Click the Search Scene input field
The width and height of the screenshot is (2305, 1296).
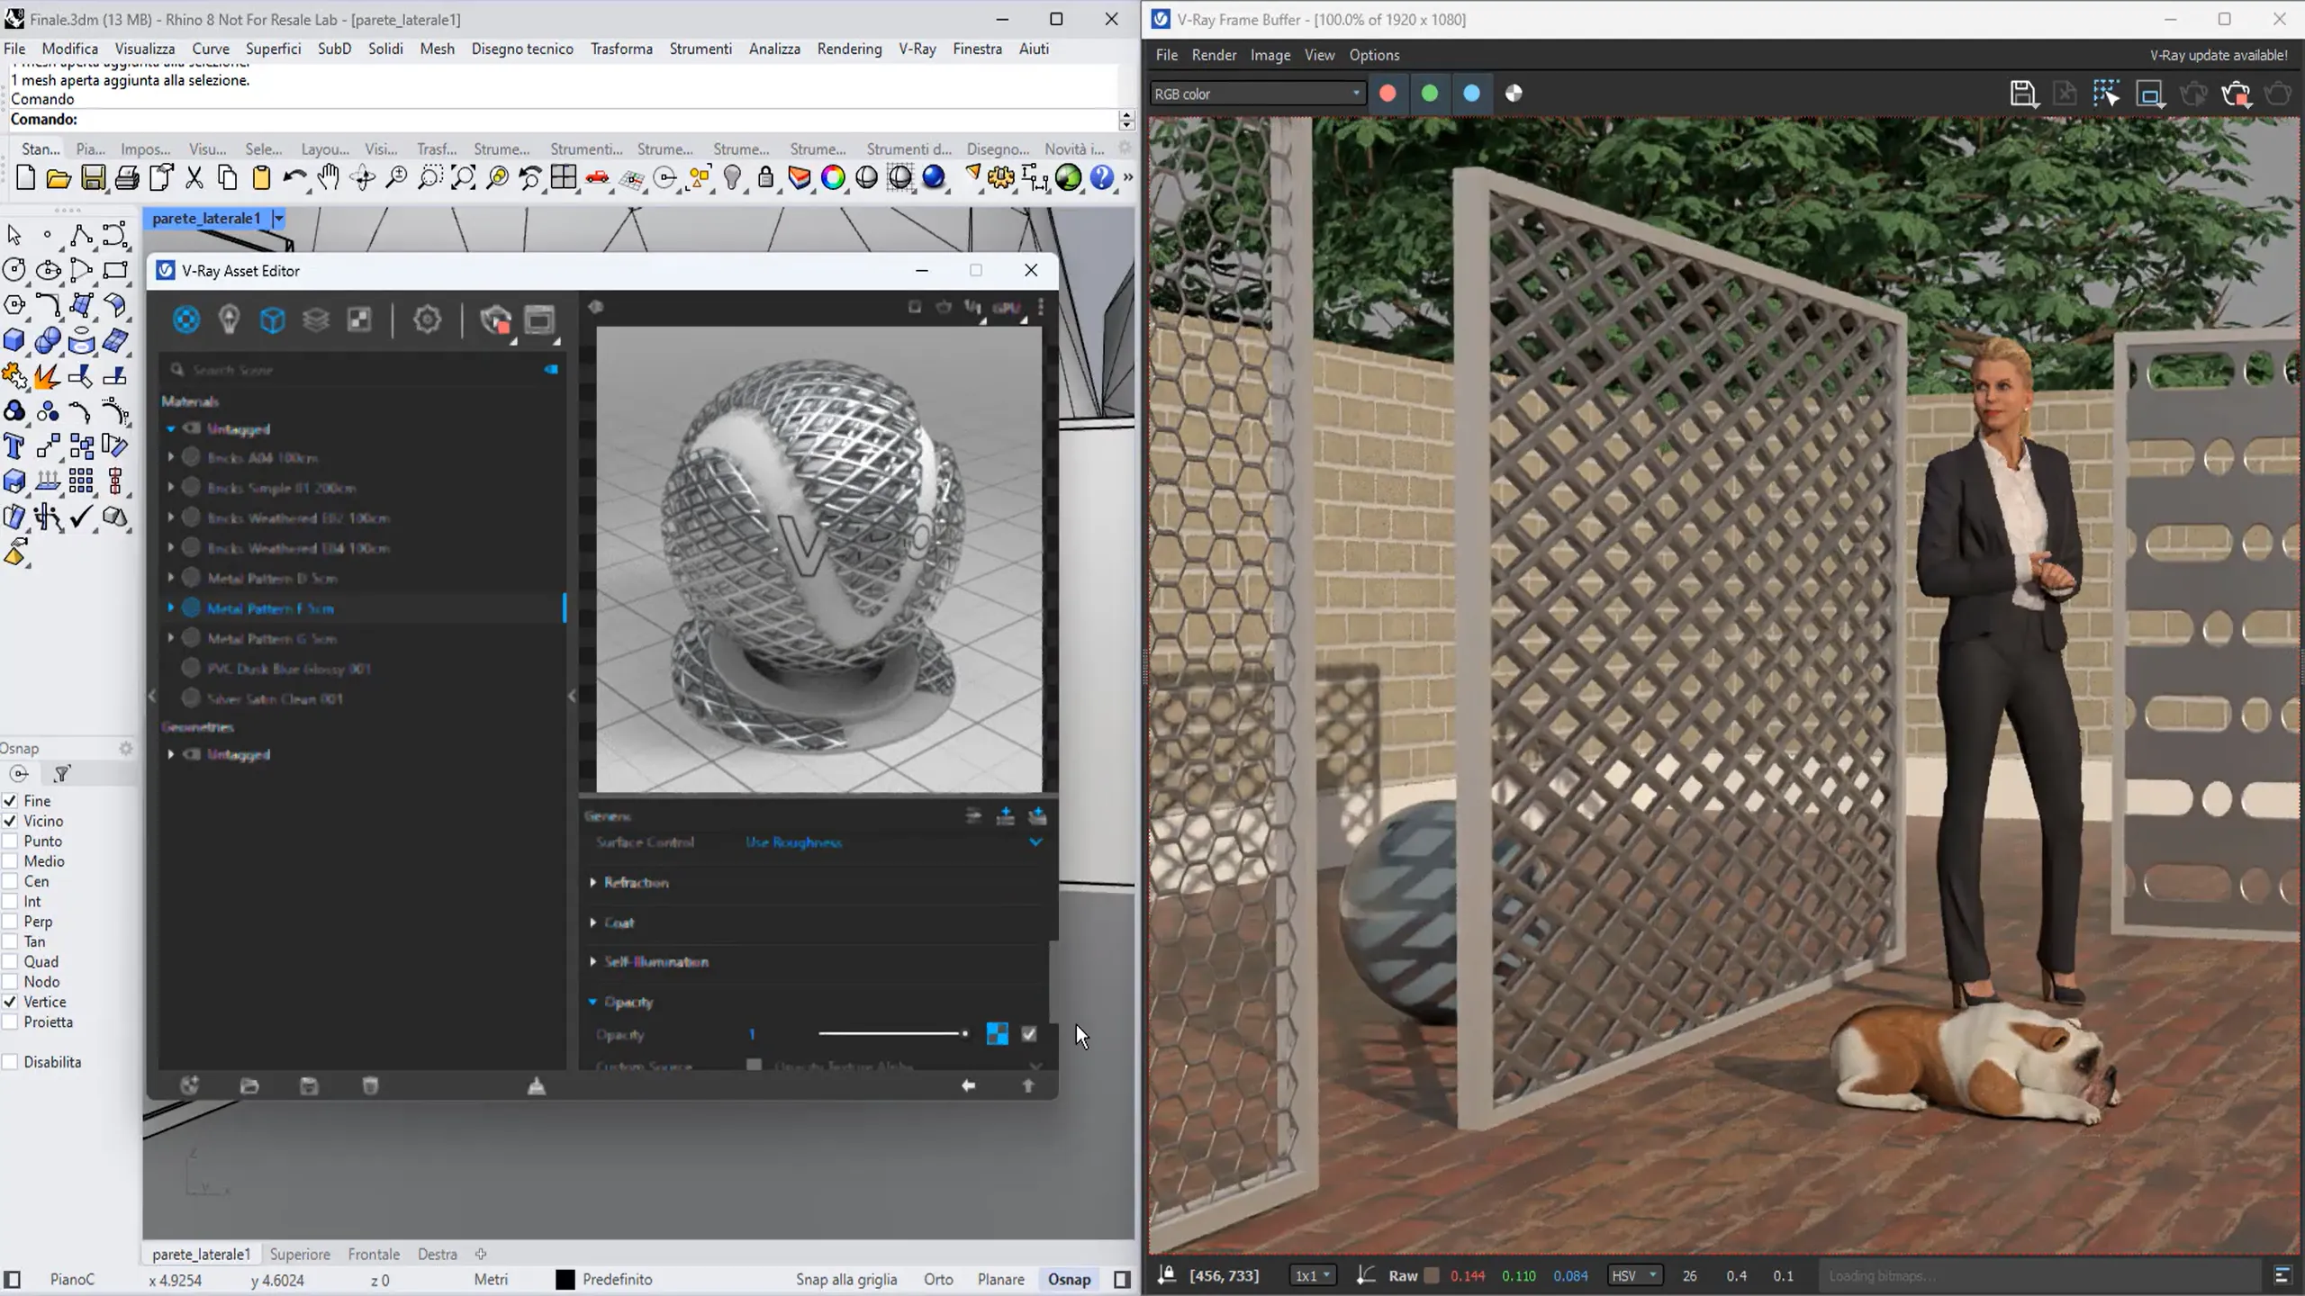point(360,370)
